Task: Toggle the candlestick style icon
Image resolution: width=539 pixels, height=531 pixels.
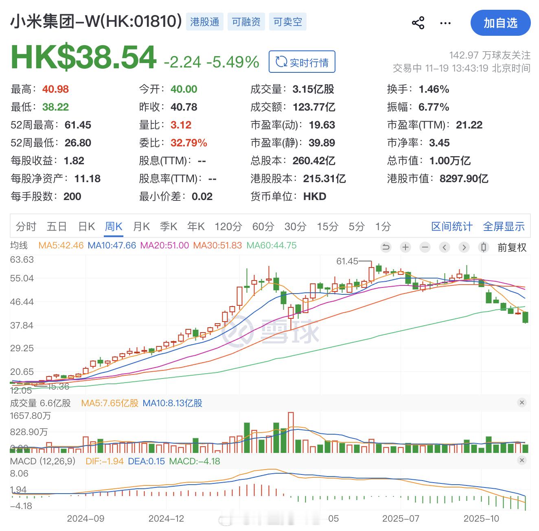Action: (x=484, y=247)
